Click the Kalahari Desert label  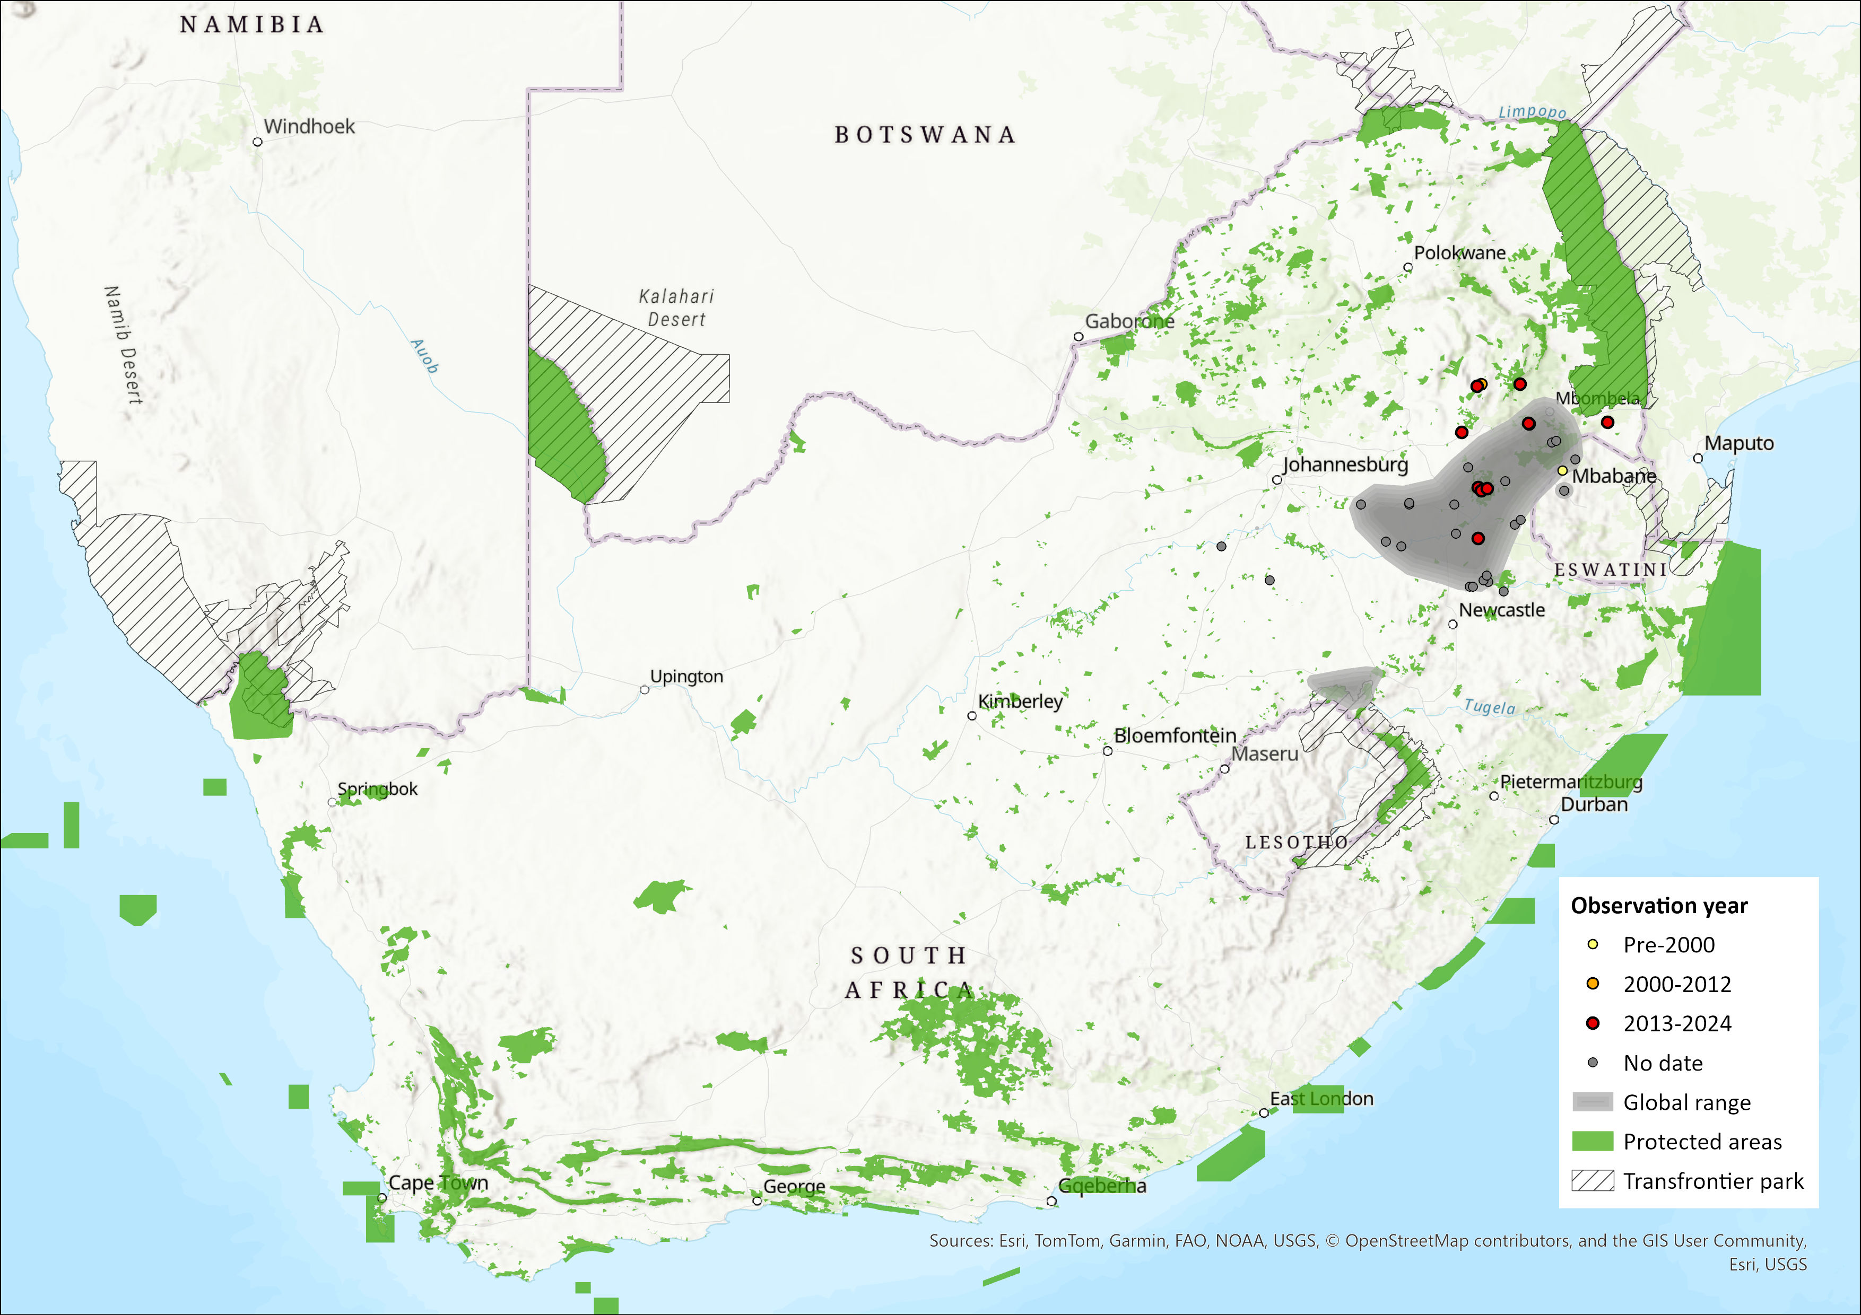pos(676,308)
